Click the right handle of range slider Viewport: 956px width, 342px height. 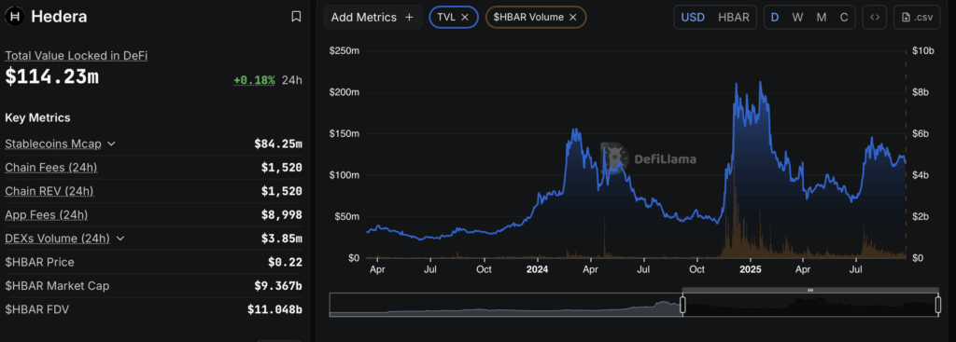937,305
